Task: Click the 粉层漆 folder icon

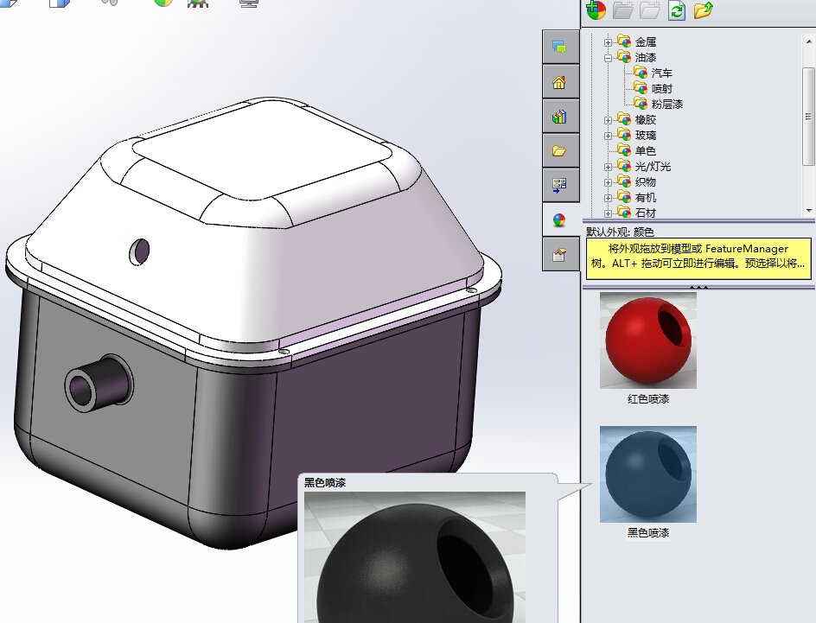Action: [x=641, y=103]
